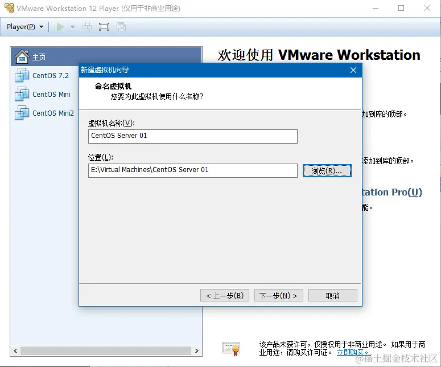The image size is (441, 367).
Task: Click the library scroll left arrow
Action: pos(15,350)
